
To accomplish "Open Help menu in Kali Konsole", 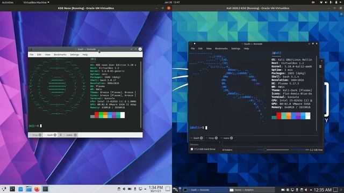I will point(246,49).
